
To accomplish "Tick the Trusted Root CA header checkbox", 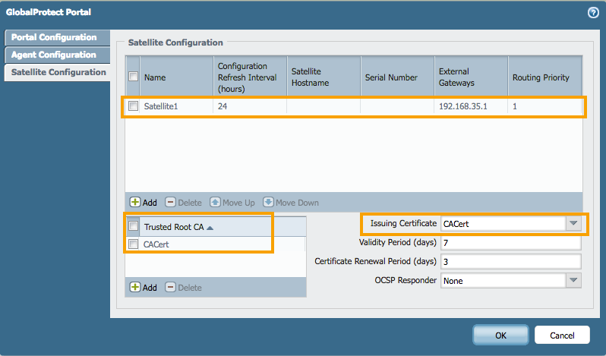I will 134,226.
